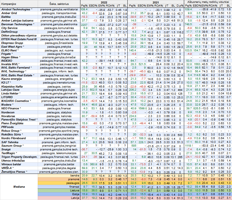The width and height of the screenshot is (232, 200).
Task: Click 'Klaipėdos Nafta' company name
Action: pos(19,86)
